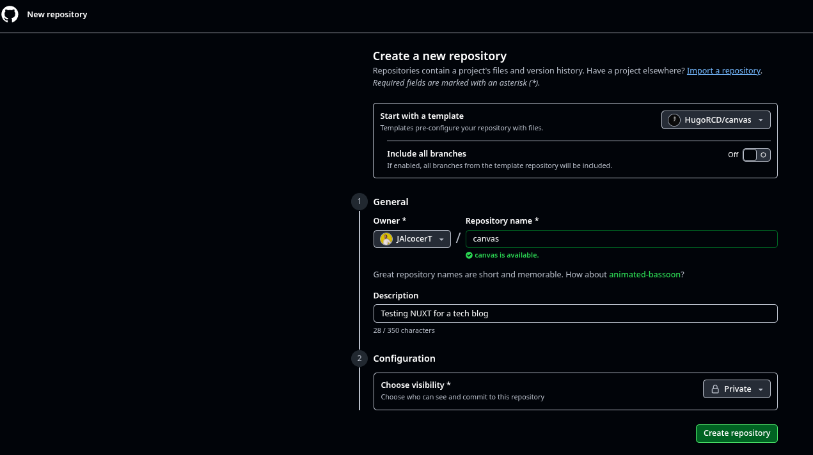The image size is (813, 455).
Task: Click the New repository header label
Action: point(57,14)
